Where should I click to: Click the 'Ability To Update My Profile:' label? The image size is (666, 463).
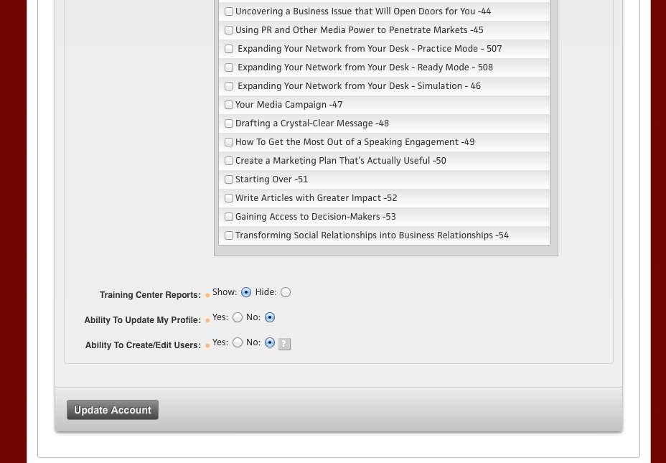click(x=143, y=320)
